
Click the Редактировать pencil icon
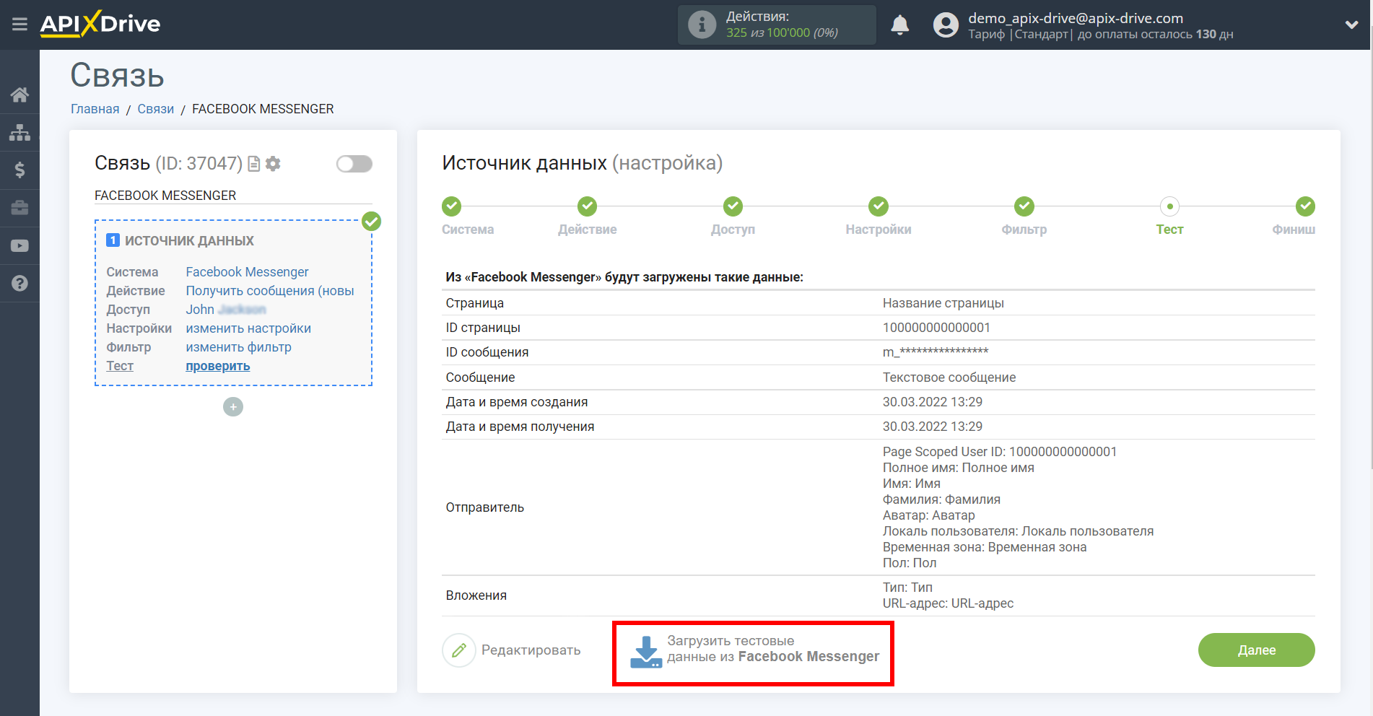point(458,650)
